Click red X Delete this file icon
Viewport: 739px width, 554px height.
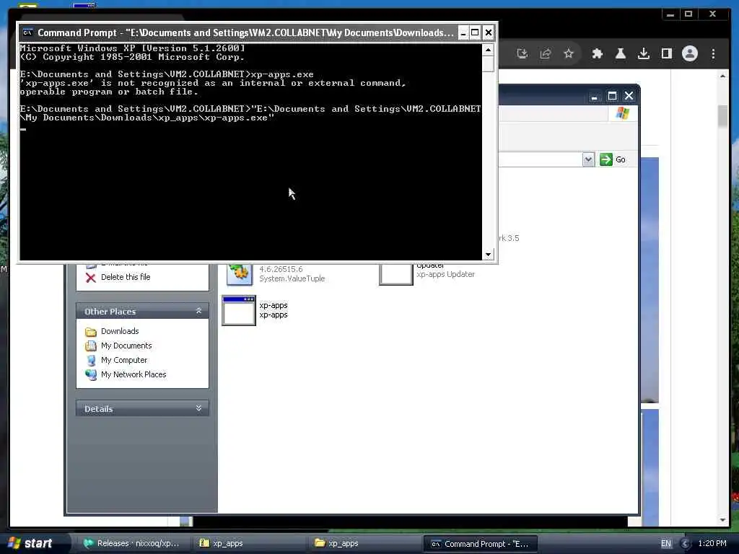(91, 278)
